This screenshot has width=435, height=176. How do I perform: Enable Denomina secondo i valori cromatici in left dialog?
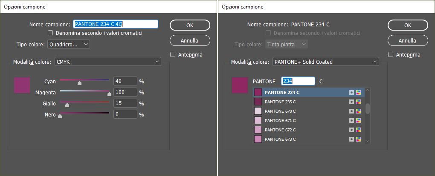[50, 33]
